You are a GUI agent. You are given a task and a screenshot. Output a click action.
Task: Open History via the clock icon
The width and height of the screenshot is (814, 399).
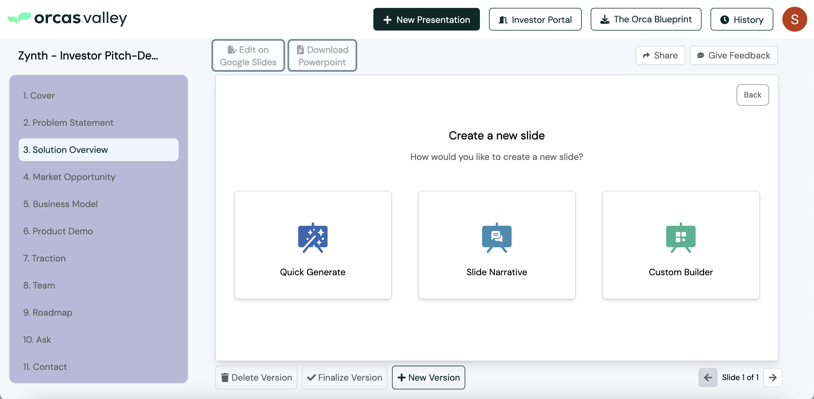(725, 19)
